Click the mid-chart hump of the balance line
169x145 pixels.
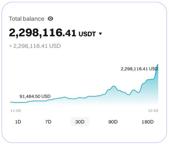pos(113,87)
